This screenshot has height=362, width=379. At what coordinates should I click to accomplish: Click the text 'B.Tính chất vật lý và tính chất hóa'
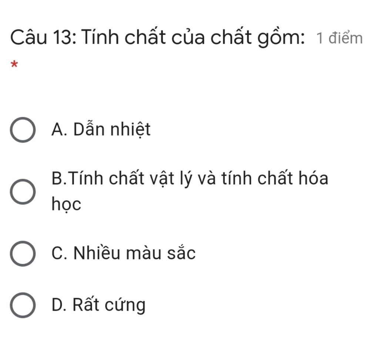190,178
